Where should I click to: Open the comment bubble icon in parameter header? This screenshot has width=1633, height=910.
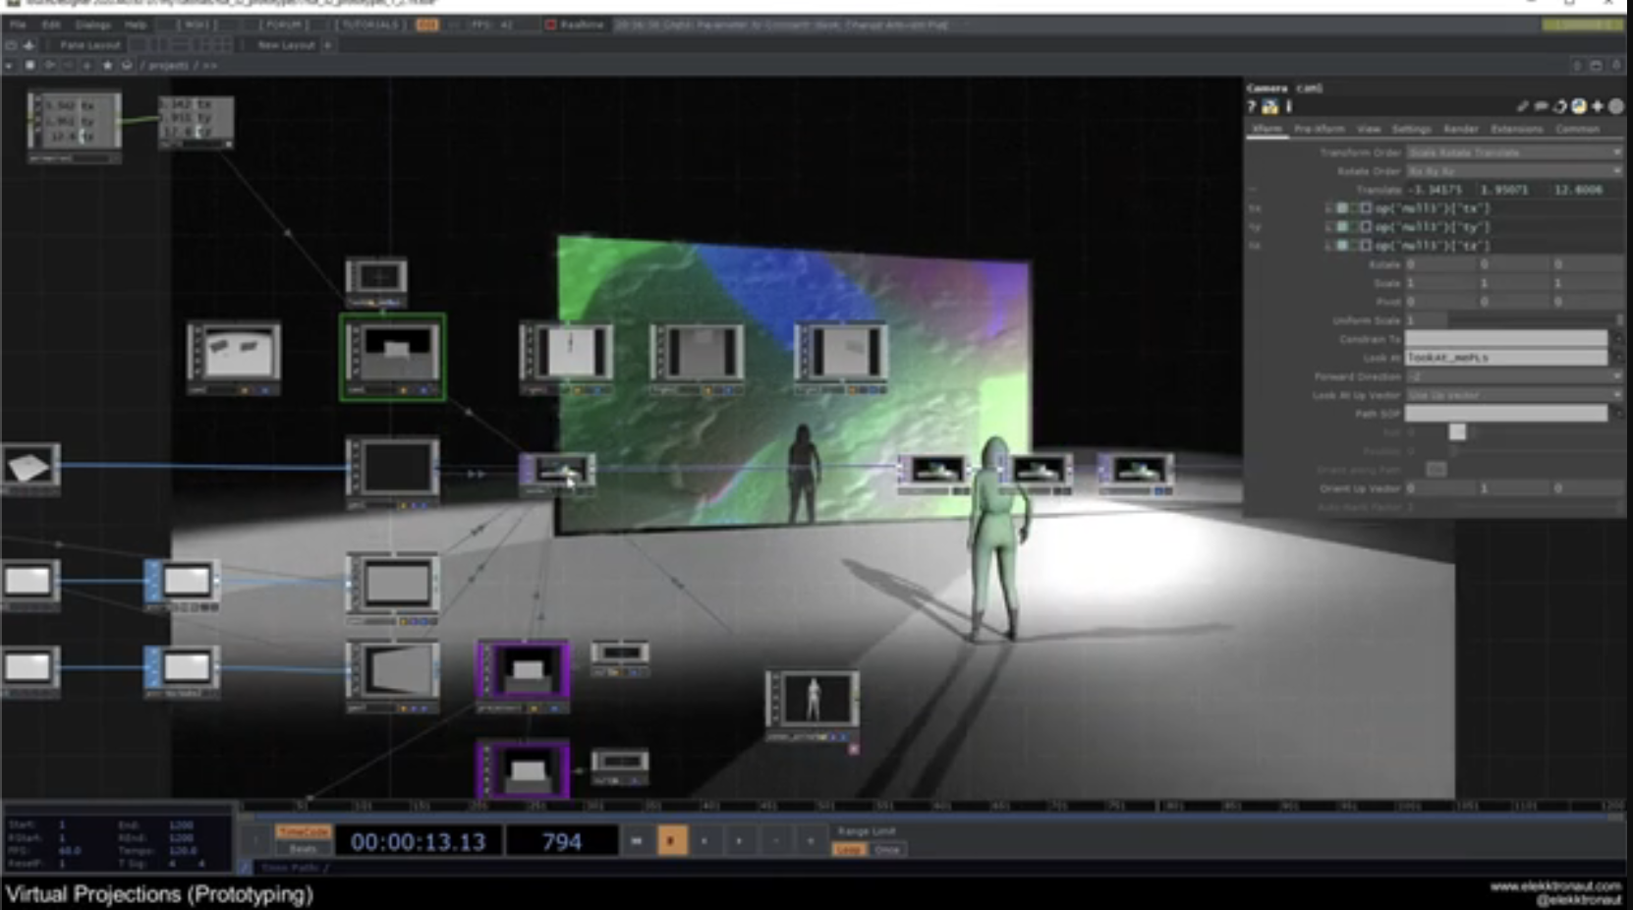coord(1542,106)
